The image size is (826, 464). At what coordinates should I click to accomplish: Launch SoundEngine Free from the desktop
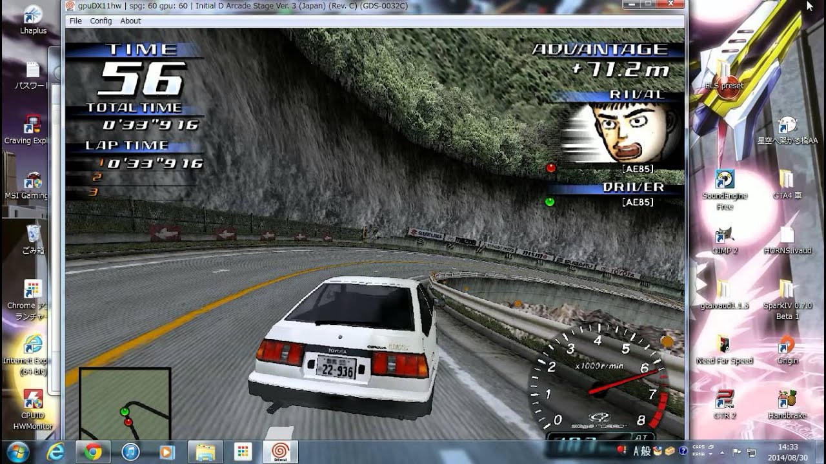click(x=725, y=189)
